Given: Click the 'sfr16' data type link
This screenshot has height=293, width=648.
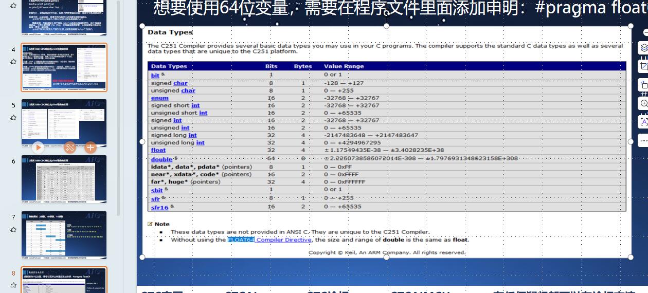Looking at the screenshot, I should (x=159, y=208).
